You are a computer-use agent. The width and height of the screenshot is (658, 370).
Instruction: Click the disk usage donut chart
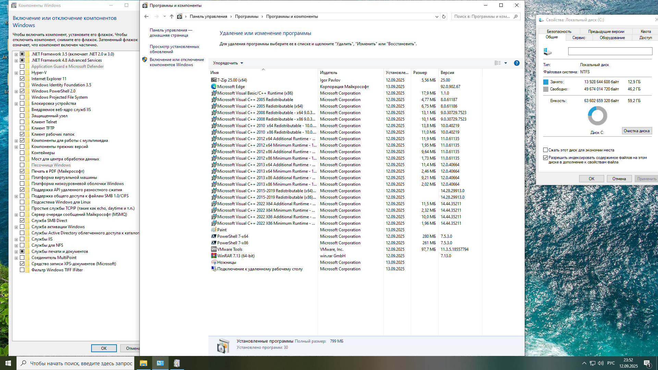pyautogui.click(x=597, y=116)
